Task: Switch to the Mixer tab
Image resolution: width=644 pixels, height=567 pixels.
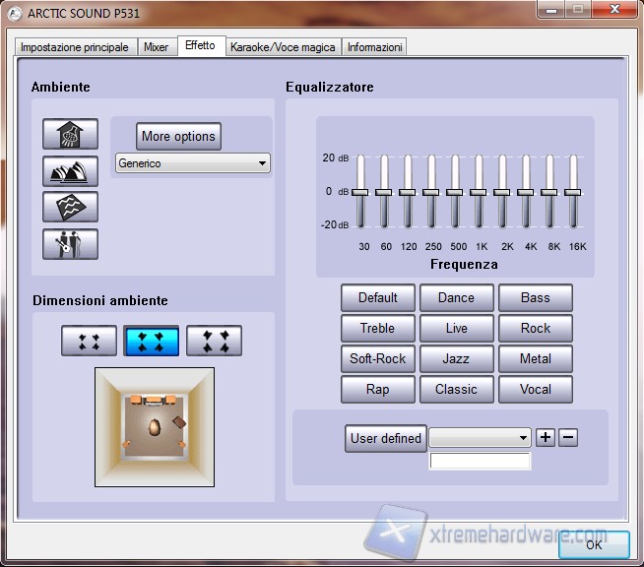Action: point(156,47)
